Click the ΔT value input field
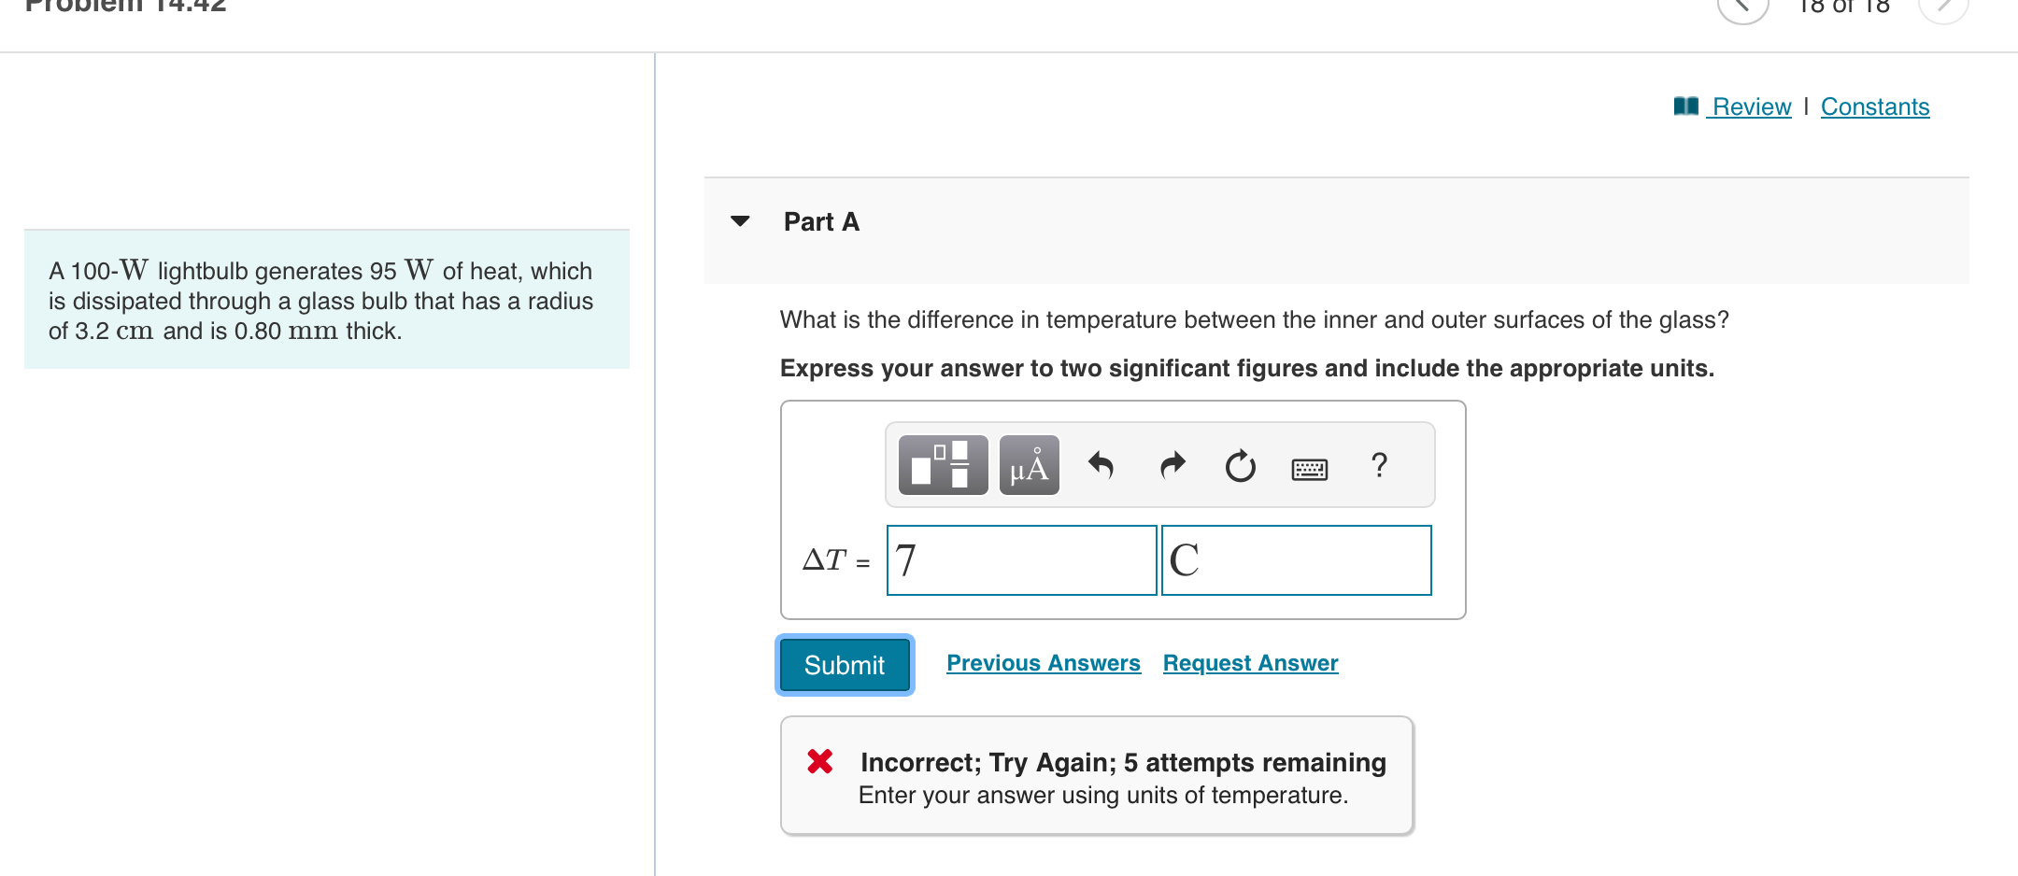The height and width of the screenshot is (876, 2018). pos(1021,560)
